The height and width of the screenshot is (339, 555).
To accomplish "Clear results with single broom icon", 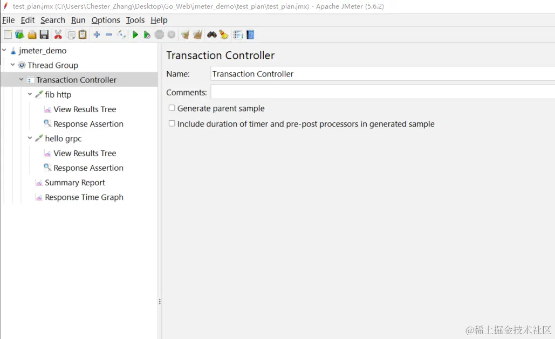I will (185, 34).
